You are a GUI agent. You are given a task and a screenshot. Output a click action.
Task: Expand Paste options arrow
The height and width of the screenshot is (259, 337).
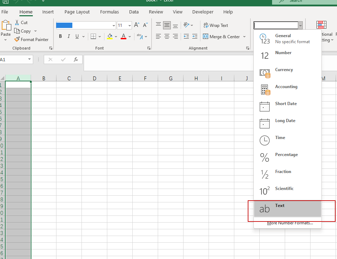(x=6, y=40)
